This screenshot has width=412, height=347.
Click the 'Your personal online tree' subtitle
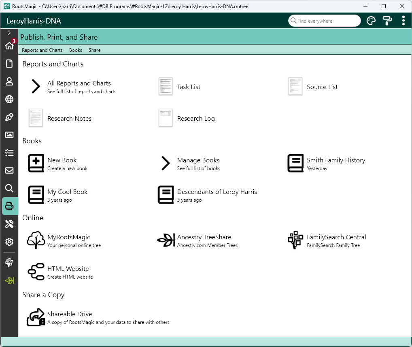pos(74,245)
